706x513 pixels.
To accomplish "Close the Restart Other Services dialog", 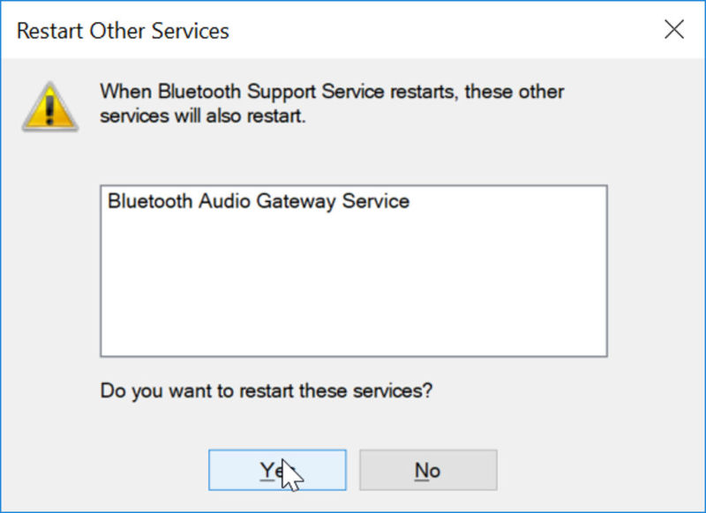I will 673,29.
